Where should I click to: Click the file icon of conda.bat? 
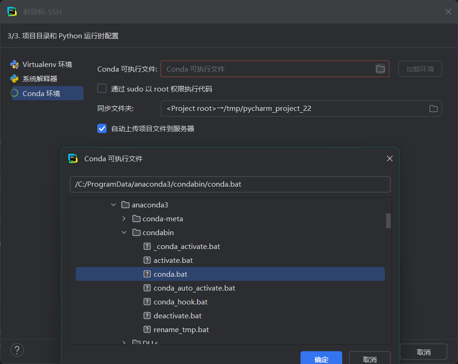coord(147,274)
